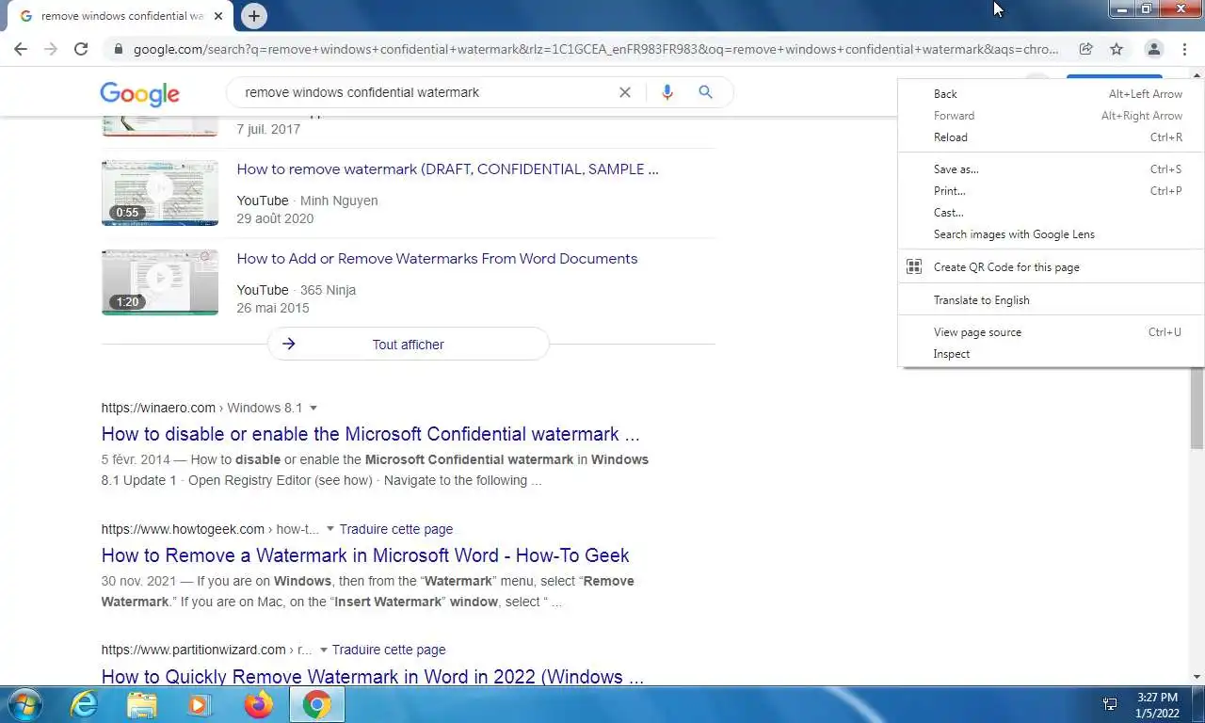Click the page vertical scrollbar thumb
The height and width of the screenshot is (723, 1205).
pos(1197,408)
